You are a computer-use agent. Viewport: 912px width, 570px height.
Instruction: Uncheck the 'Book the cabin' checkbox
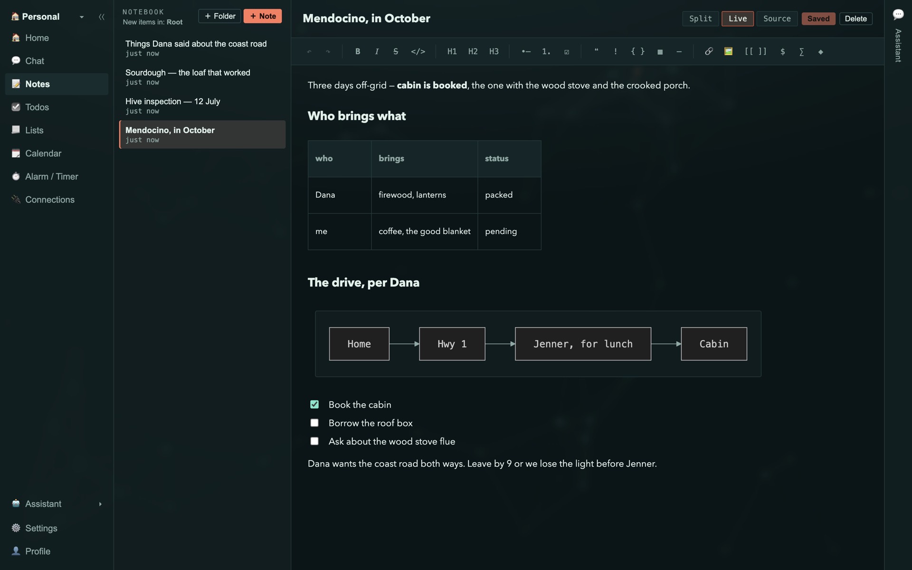click(314, 404)
